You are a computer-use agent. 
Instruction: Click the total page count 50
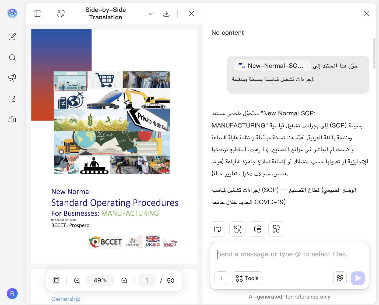pos(171,281)
